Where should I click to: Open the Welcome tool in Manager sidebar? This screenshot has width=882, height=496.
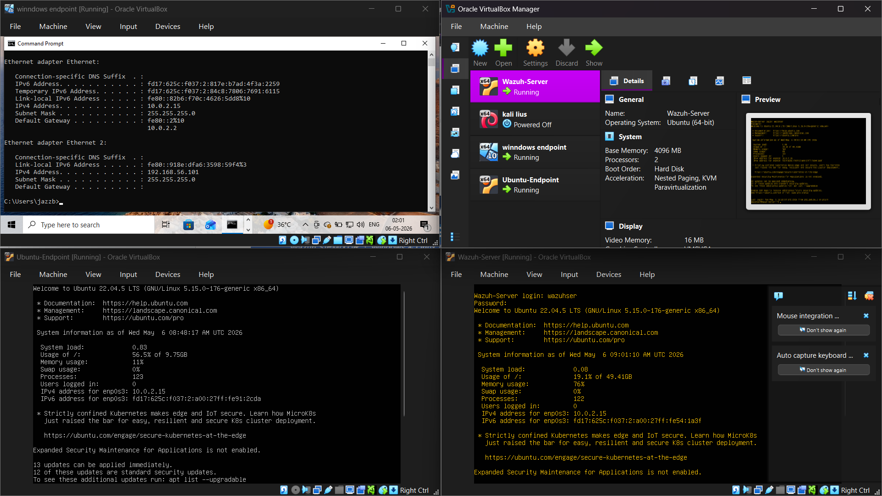455,47
